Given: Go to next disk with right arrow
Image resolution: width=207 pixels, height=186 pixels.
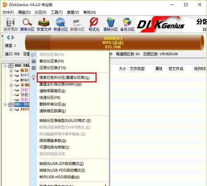Looking at the screenshot, I should coord(13,37).
